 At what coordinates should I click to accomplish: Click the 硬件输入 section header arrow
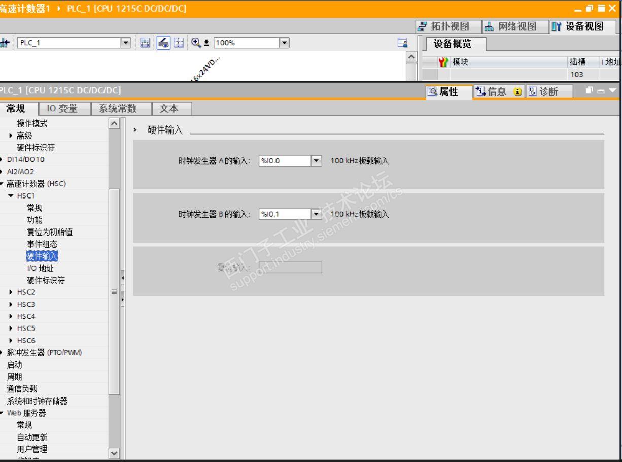pos(135,130)
